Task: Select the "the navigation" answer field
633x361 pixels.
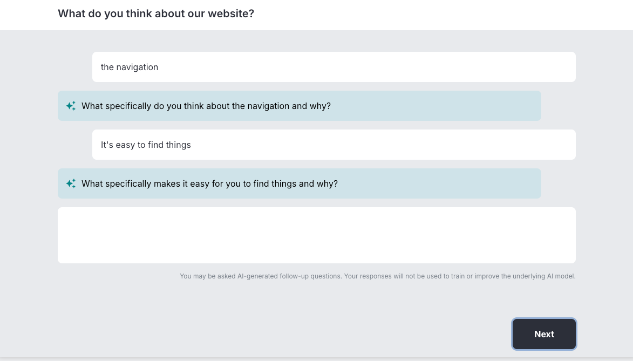Action: click(334, 67)
